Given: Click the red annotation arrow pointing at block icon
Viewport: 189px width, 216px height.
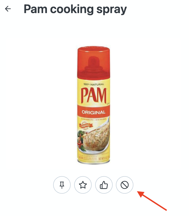Looking at the screenshot, I should pos(152,201).
